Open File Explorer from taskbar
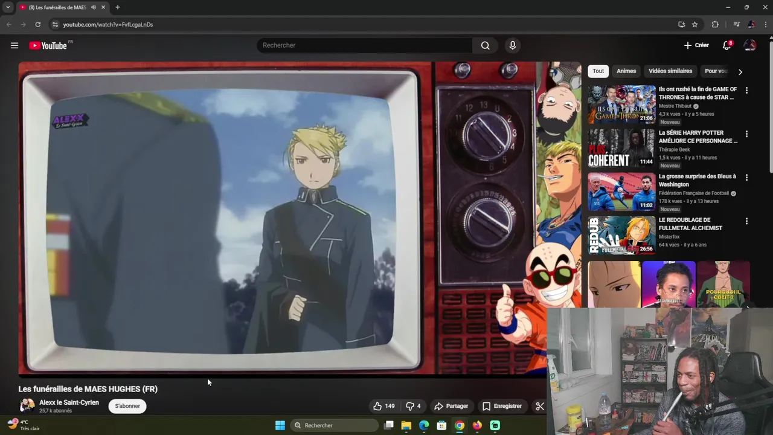Viewport: 773px width, 435px height. click(x=406, y=425)
